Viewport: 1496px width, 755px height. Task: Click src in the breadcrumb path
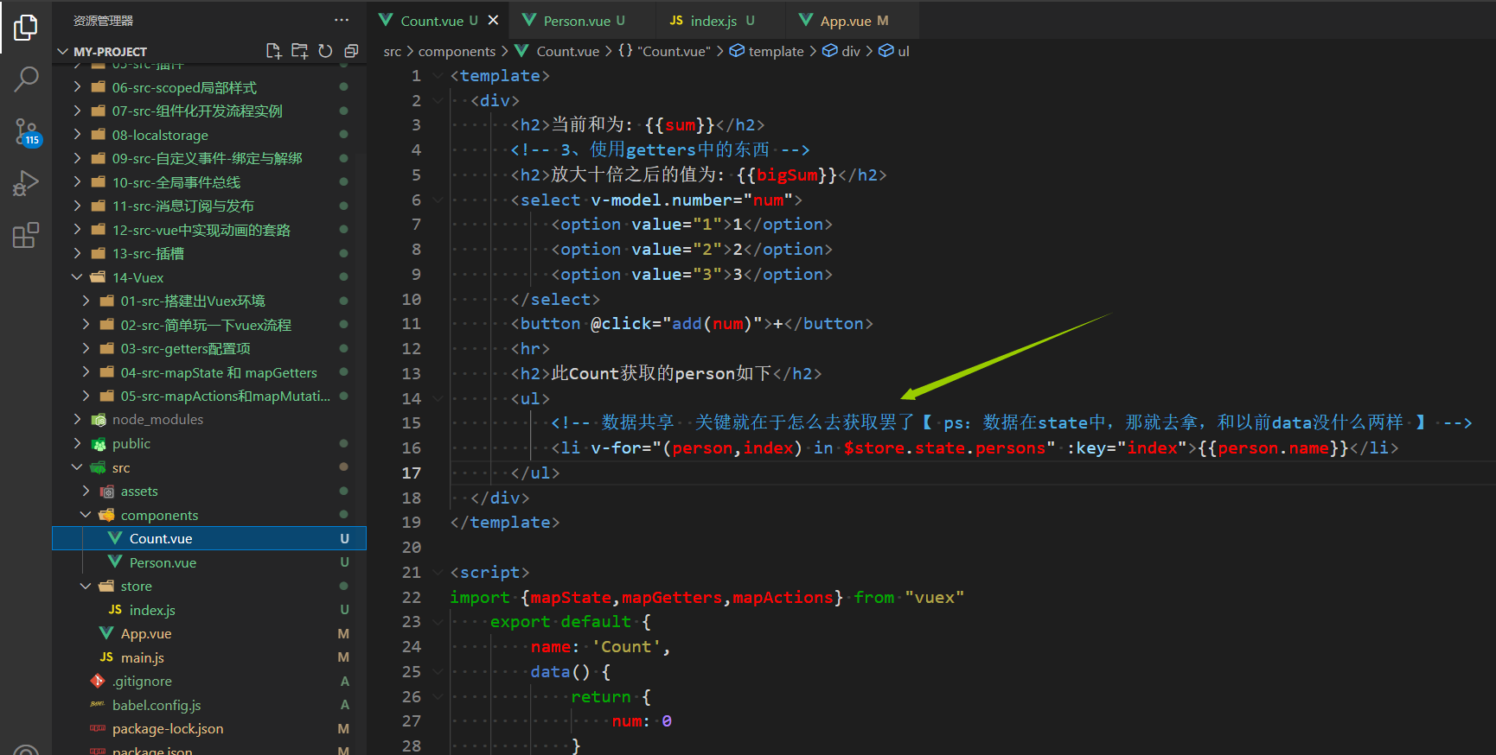[393, 52]
